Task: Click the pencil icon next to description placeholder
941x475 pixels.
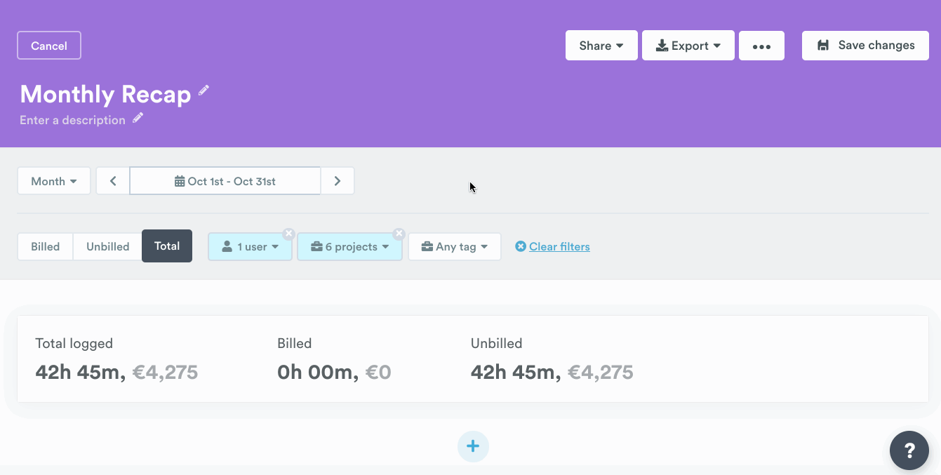Action: click(x=138, y=118)
